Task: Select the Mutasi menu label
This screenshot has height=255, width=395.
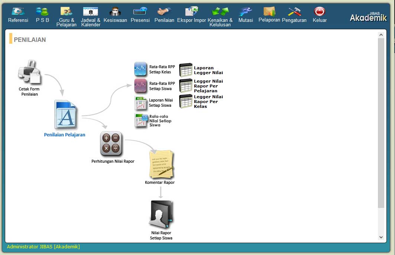Action: pos(246,20)
